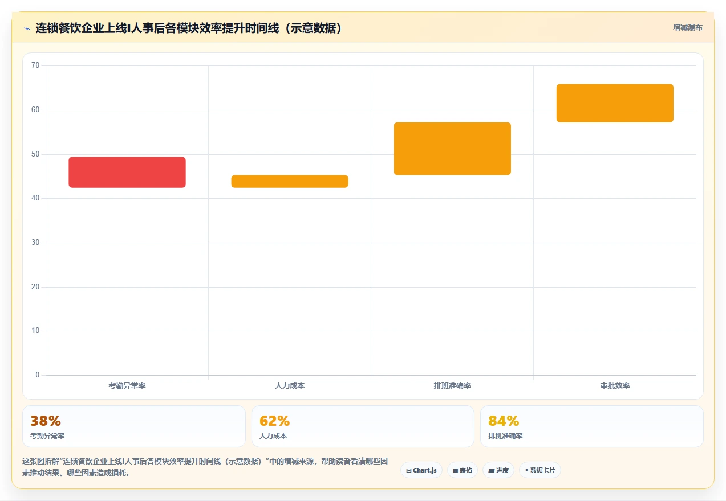Click the red 考勤异常率 waterfall bar

(x=127, y=172)
